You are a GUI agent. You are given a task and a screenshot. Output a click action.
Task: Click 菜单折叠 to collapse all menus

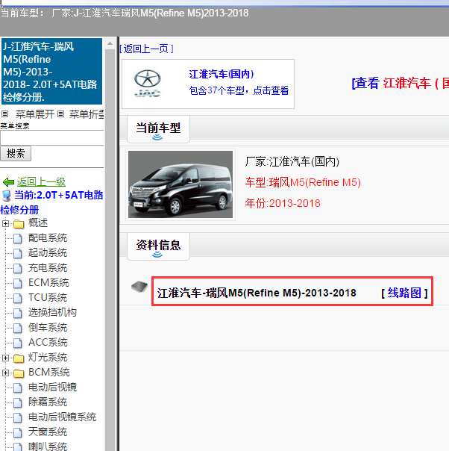[x=87, y=114]
